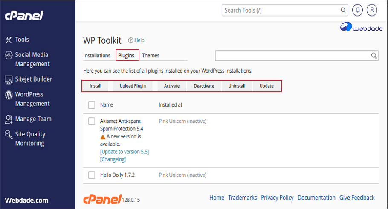Click the plugin filter search magnifier icon

[x=374, y=56]
